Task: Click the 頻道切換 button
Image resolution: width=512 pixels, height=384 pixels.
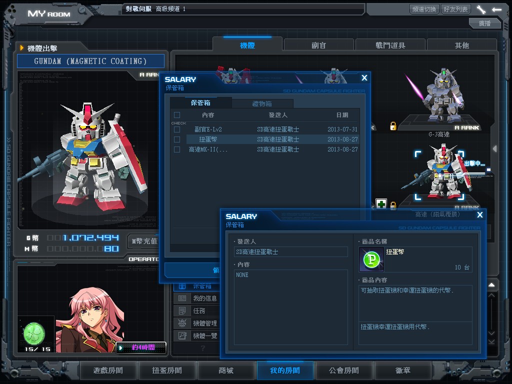Action: [x=424, y=9]
